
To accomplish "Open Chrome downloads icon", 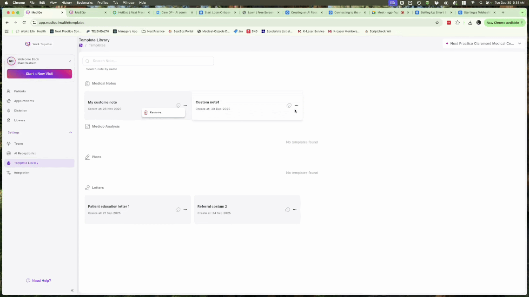I will point(470,23).
